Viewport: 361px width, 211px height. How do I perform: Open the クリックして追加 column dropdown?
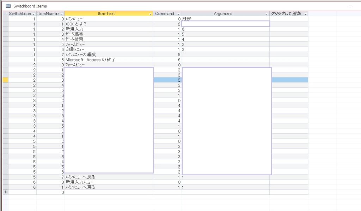click(306, 14)
